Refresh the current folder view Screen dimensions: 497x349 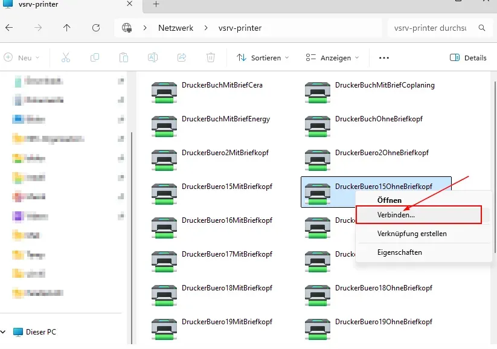[95, 28]
